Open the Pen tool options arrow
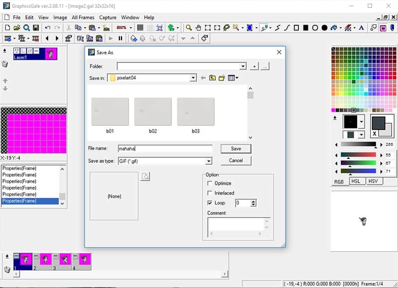The image size is (398, 288). click(270, 28)
